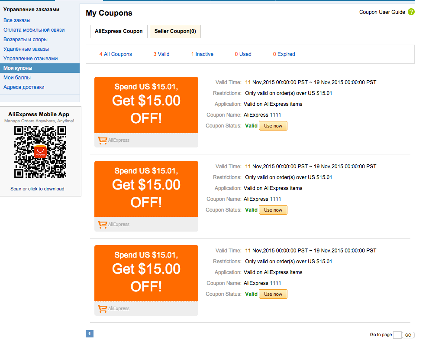Click Use now on the third coupon
445x350 pixels.
(273, 294)
